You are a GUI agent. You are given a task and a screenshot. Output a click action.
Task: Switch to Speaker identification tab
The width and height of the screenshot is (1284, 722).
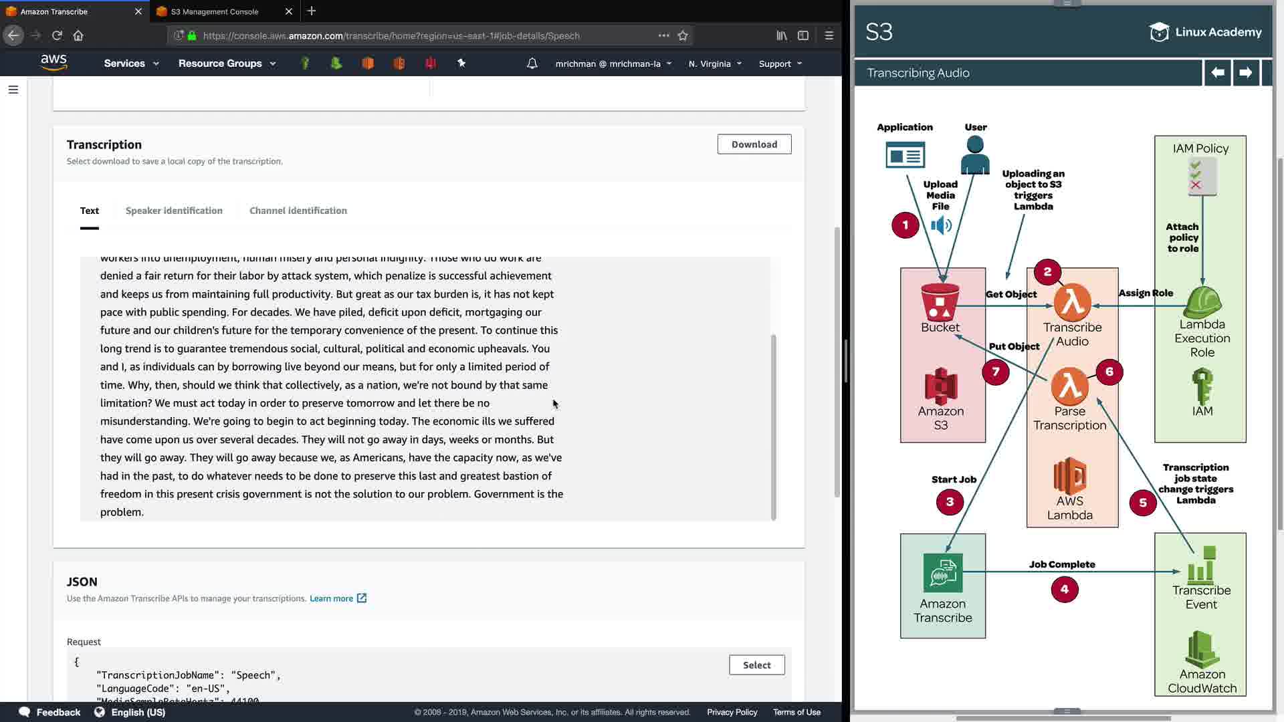[174, 211]
